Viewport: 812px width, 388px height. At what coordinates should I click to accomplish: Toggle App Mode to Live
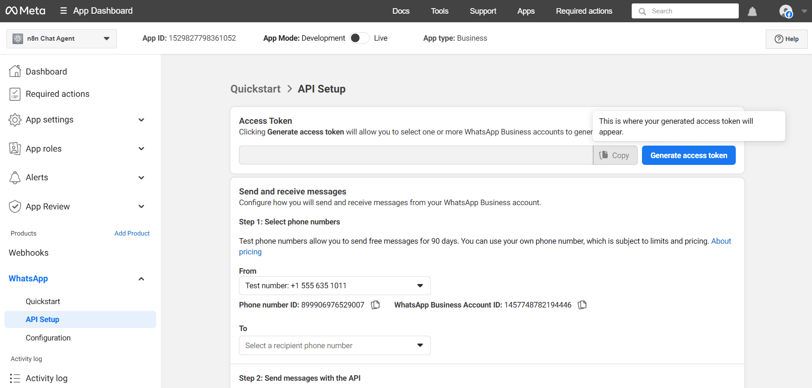click(x=359, y=38)
